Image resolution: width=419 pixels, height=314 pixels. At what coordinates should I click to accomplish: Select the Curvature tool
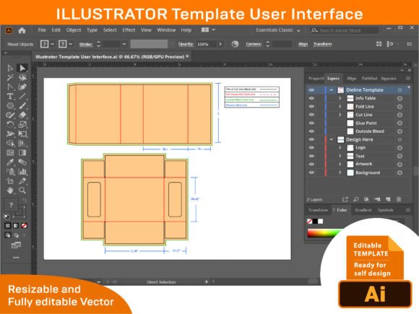22,87
